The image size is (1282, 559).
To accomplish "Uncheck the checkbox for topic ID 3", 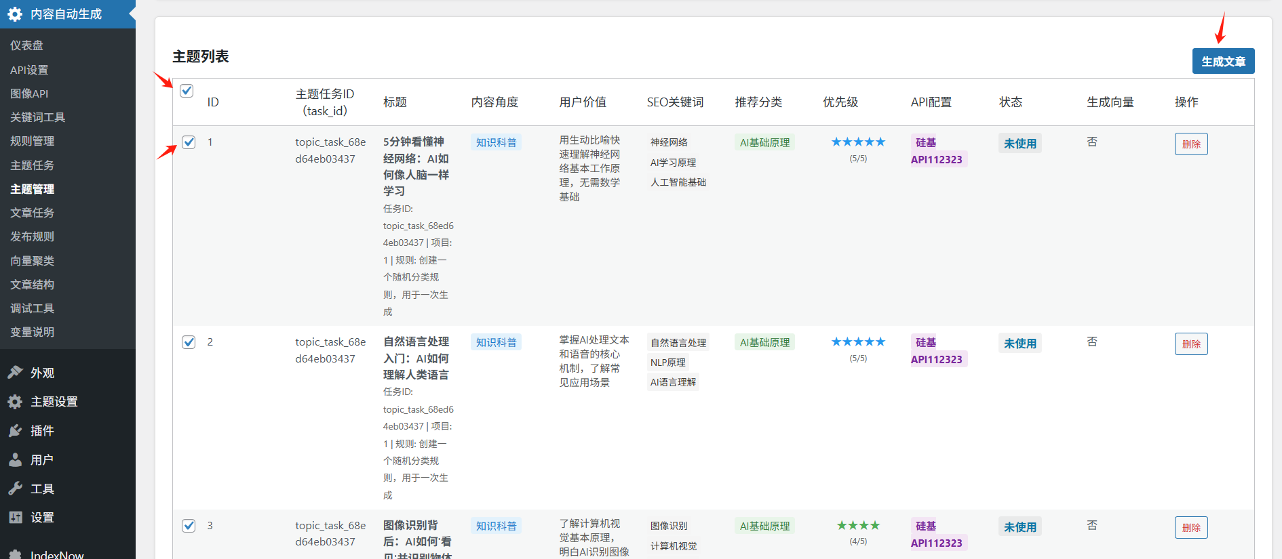I will [x=189, y=526].
